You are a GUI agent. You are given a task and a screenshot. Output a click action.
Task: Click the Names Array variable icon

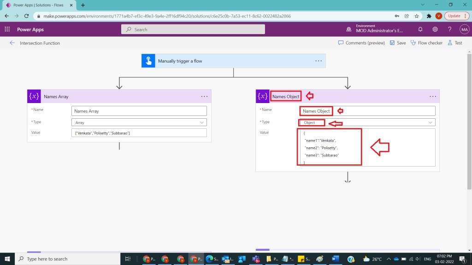[x=34, y=97]
